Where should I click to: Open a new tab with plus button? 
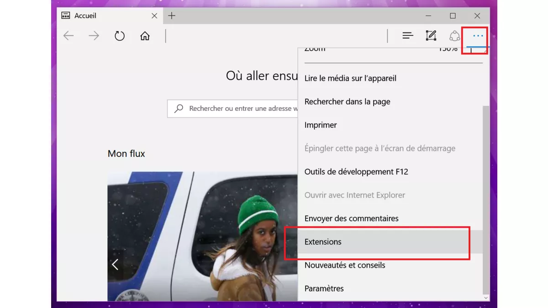pyautogui.click(x=172, y=16)
